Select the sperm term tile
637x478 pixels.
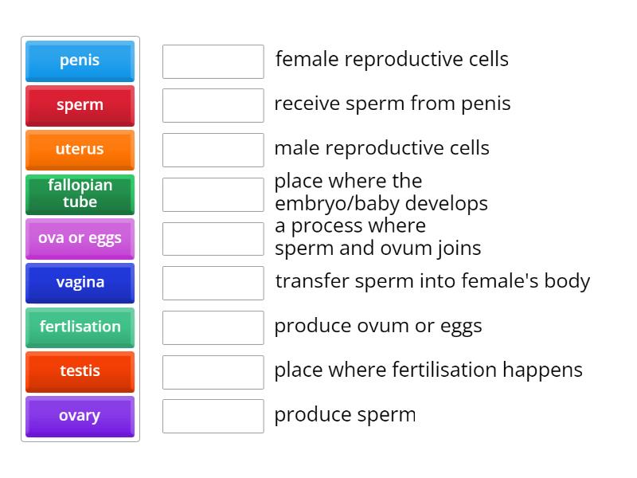(x=80, y=105)
